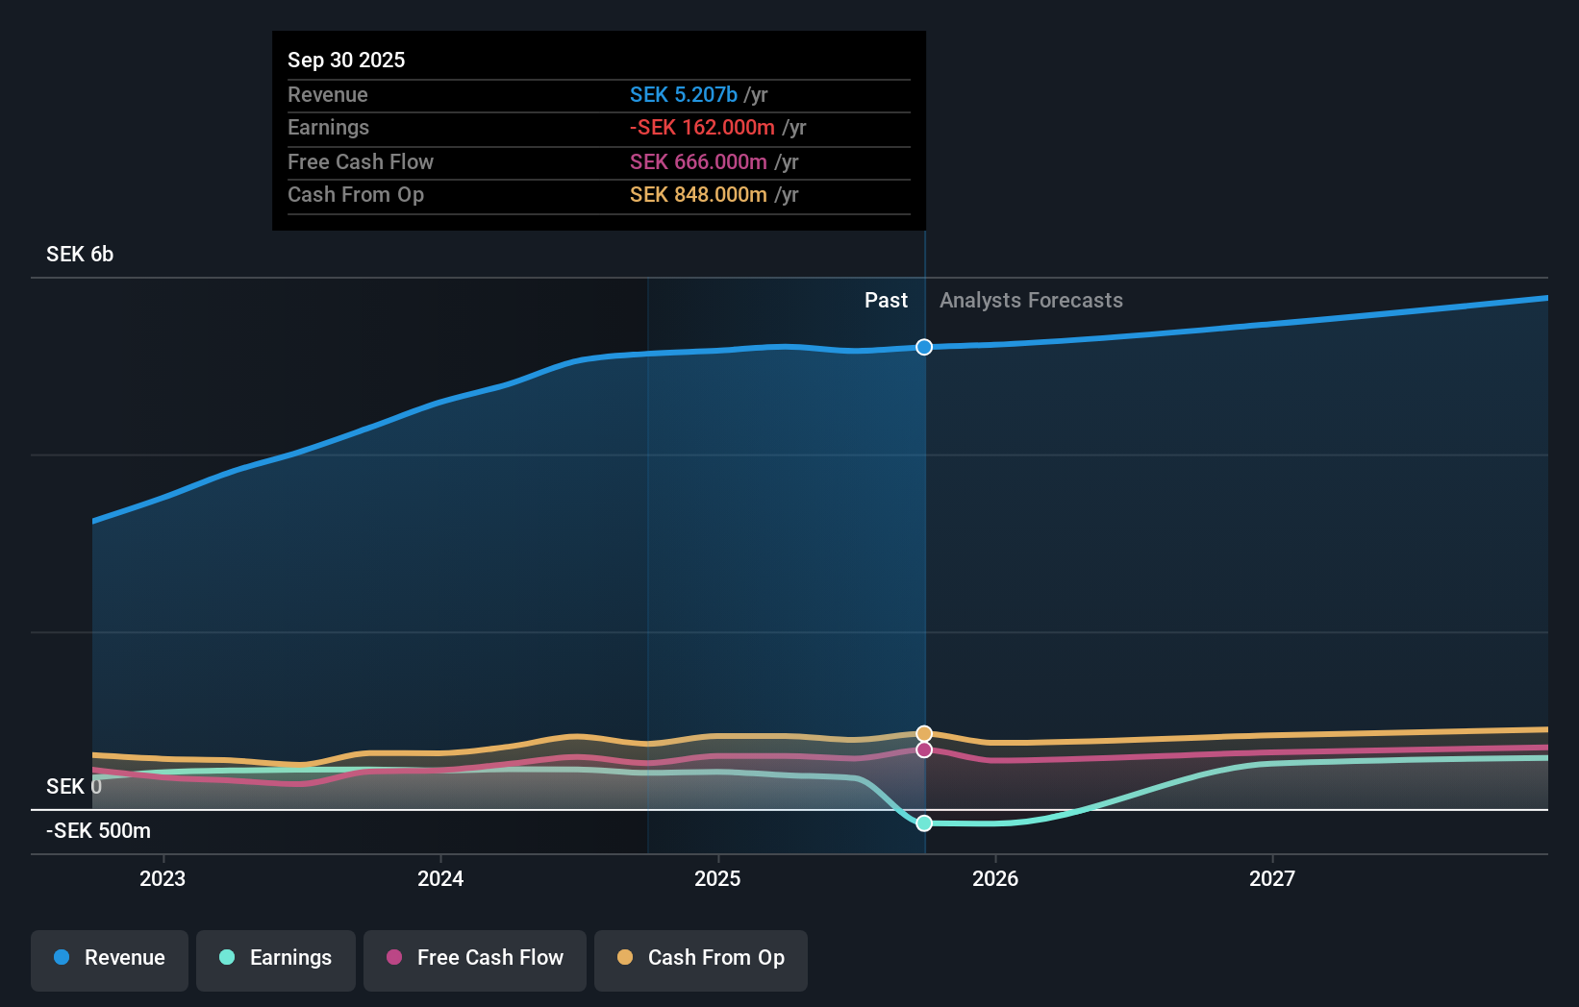Click the SEK 5.207b revenue value

pyautogui.click(x=684, y=95)
